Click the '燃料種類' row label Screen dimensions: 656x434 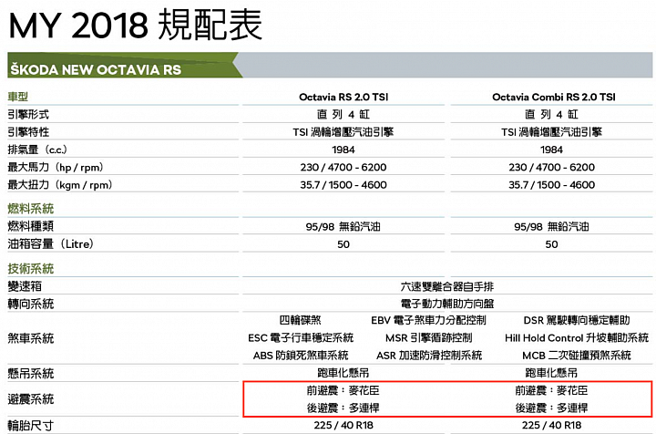31,226
